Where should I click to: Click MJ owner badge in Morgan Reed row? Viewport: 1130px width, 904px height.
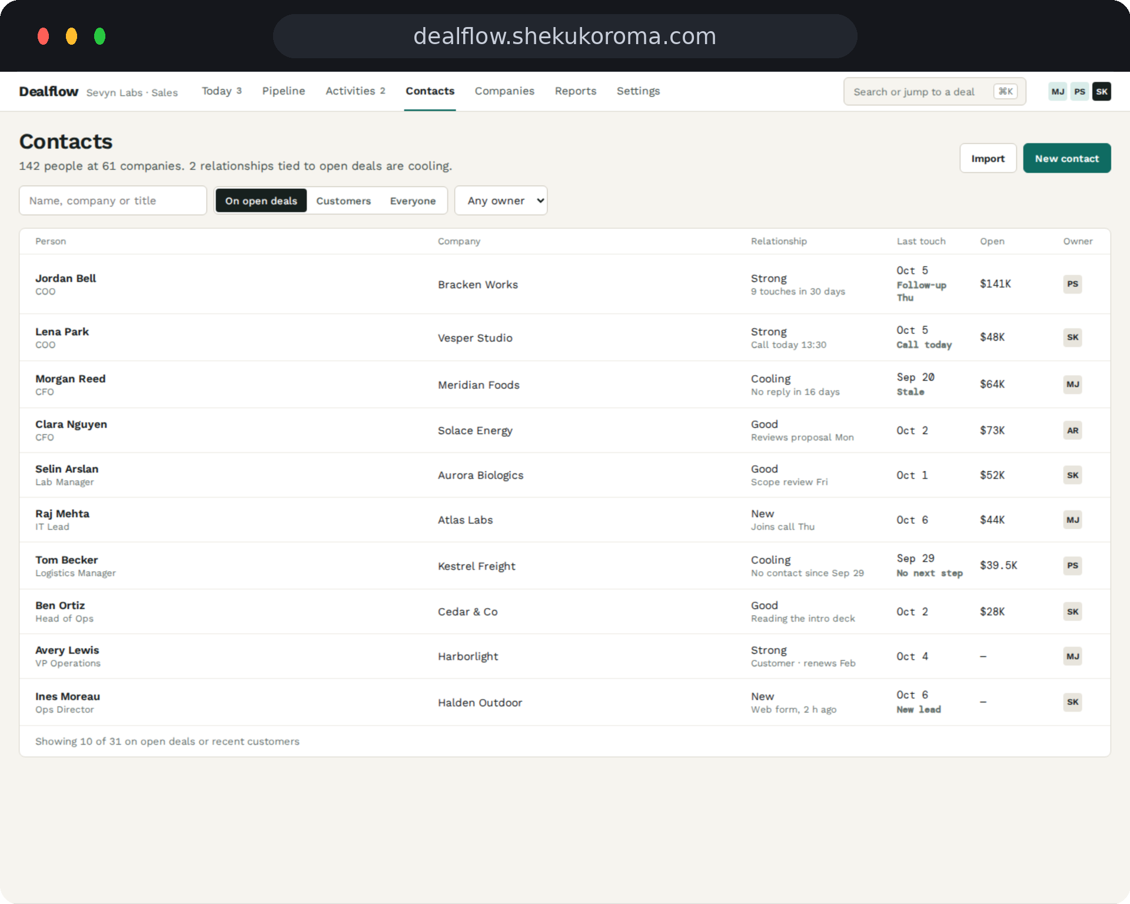[x=1072, y=385]
